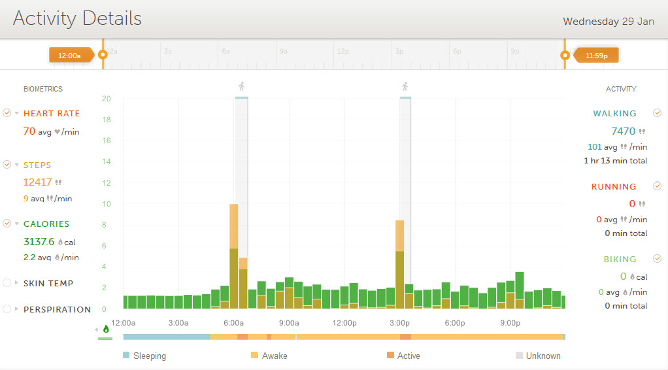
Task: Click the 11:59p end time slider handle
Action: pyautogui.click(x=565, y=56)
